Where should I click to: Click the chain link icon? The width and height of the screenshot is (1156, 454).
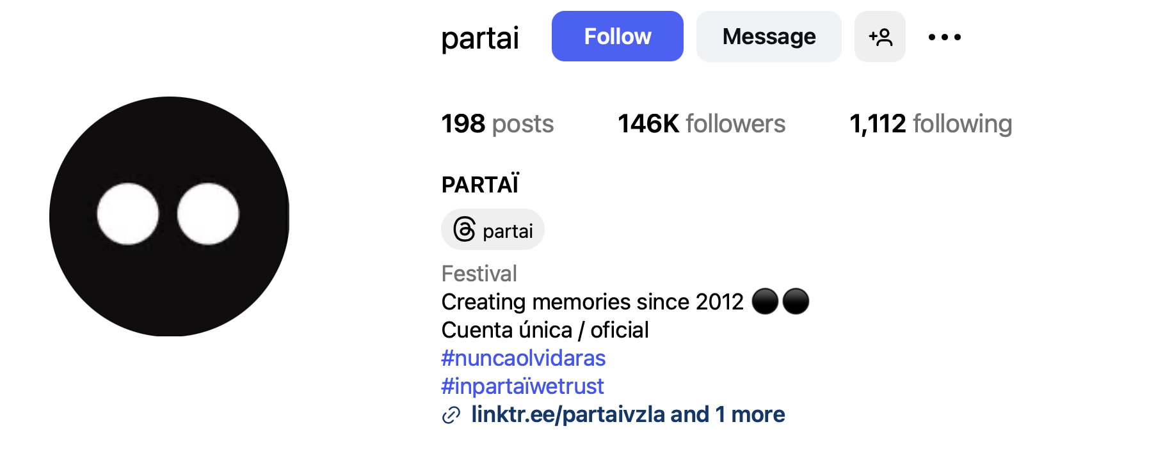(451, 416)
